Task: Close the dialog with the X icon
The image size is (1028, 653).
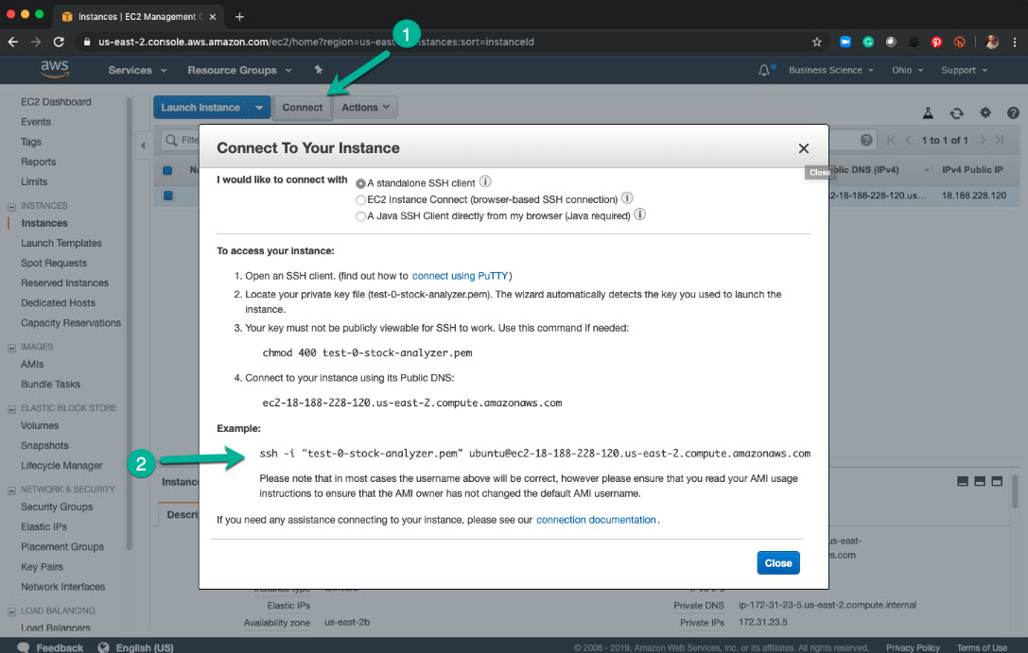Action: [804, 148]
